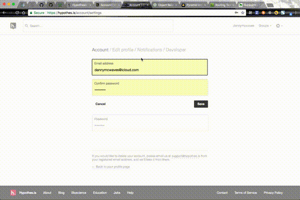
Task: Close the active Account browser tab
Action: 147,5
